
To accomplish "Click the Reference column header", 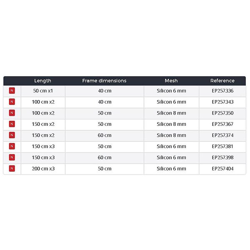I will click(222, 81).
